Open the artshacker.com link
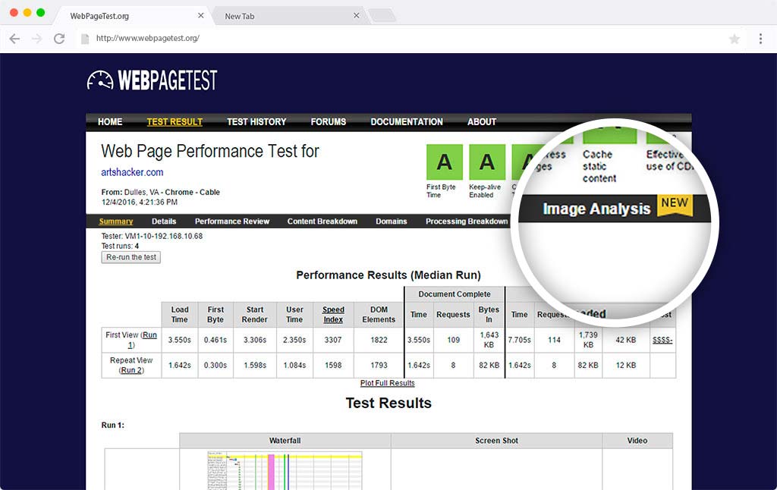The width and height of the screenshot is (777, 490). (x=132, y=172)
